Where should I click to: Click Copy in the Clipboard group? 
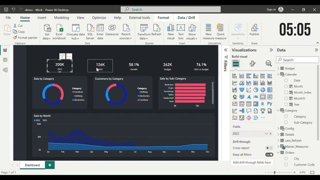[19, 31]
